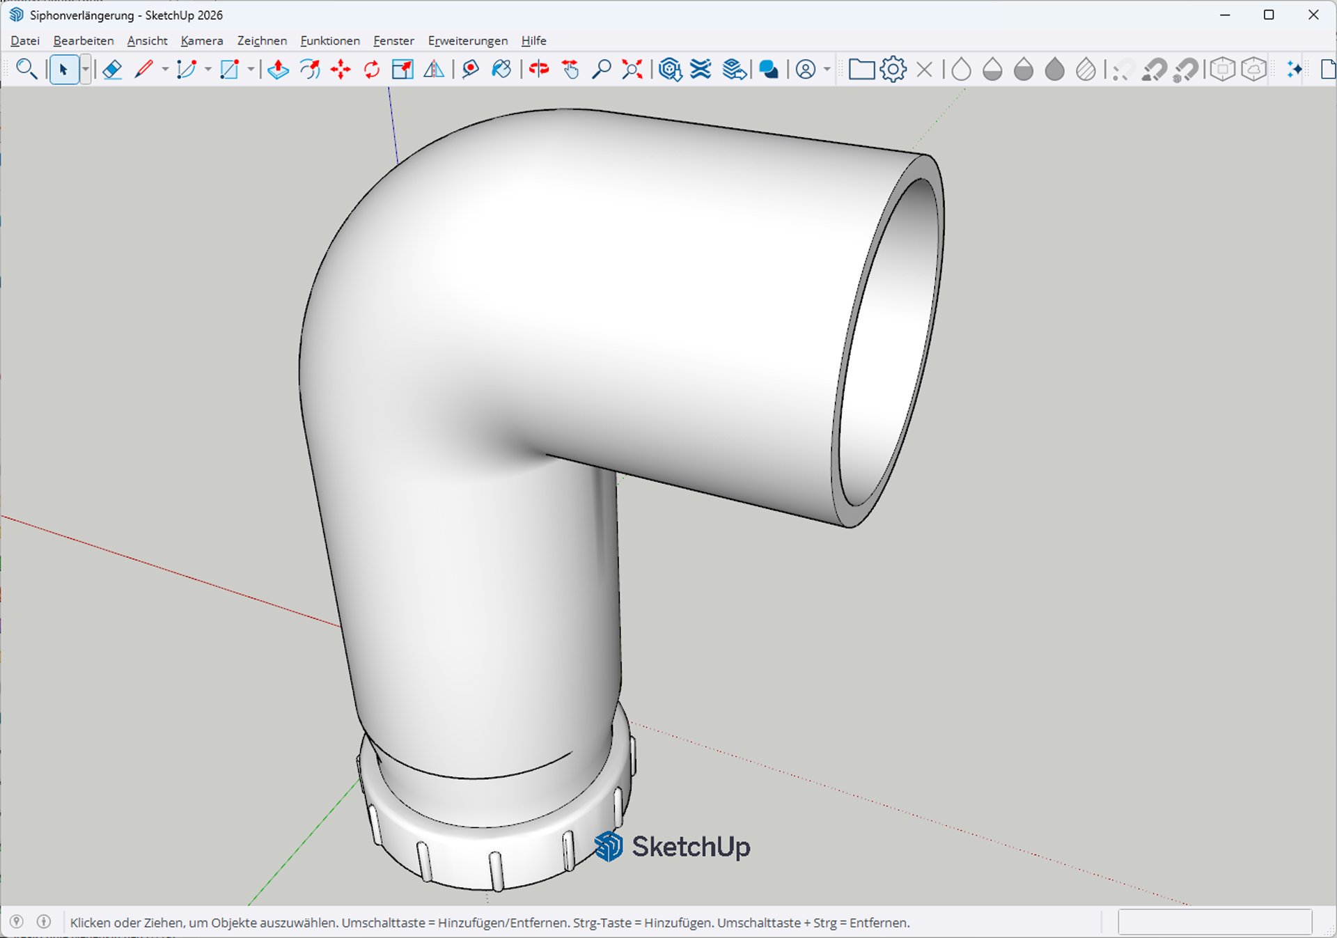1337x938 pixels.
Task: Choose the Eraser tool
Action: tap(112, 70)
